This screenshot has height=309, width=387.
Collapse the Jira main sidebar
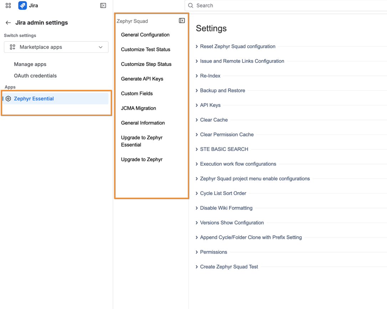103,6
